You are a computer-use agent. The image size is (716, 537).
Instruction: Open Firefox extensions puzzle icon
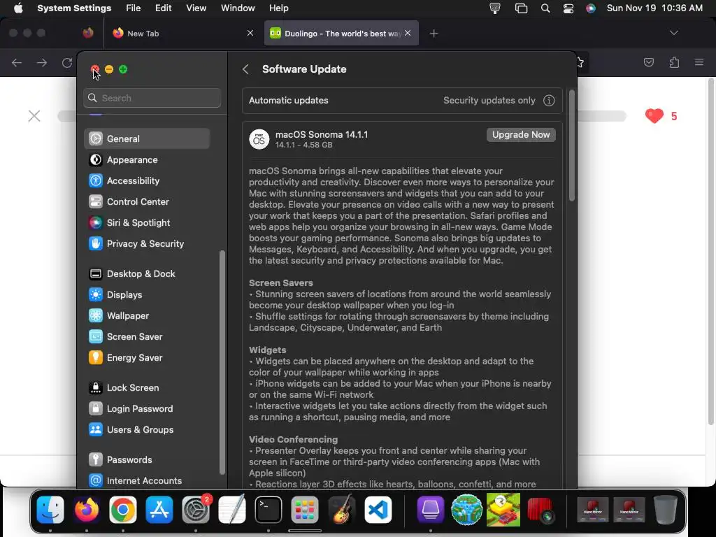(x=674, y=62)
